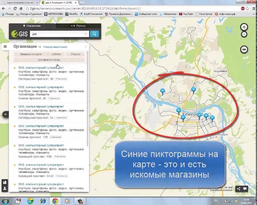The width and height of the screenshot is (257, 205).
Task: Expand branches badge next to Ленина проспект, 40
Action: (x=54, y=99)
